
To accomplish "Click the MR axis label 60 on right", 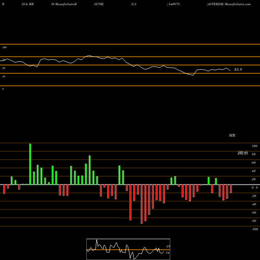I will (254, 163).
